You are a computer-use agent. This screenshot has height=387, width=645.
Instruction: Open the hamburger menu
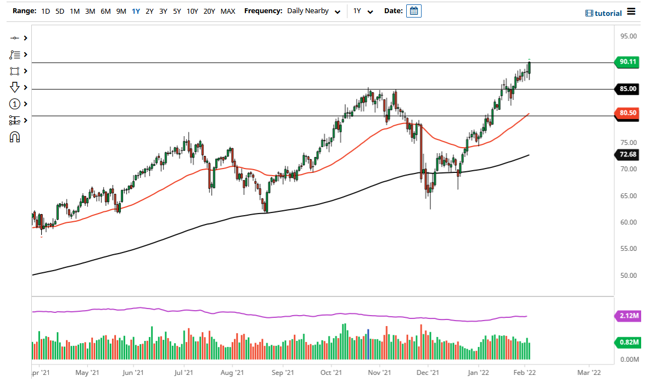pyautogui.click(x=631, y=12)
